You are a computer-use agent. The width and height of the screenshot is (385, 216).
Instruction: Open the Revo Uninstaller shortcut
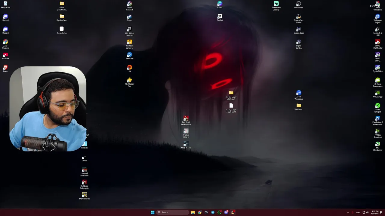click(377, 6)
